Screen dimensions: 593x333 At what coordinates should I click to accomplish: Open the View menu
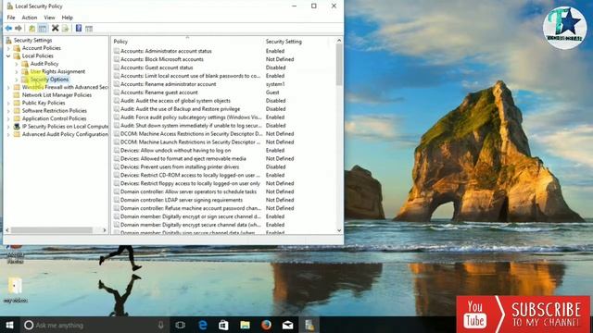click(49, 18)
